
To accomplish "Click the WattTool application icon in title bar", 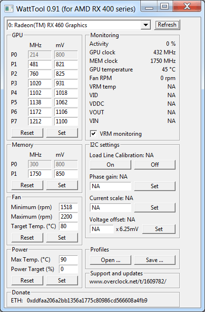I will [9, 9].
